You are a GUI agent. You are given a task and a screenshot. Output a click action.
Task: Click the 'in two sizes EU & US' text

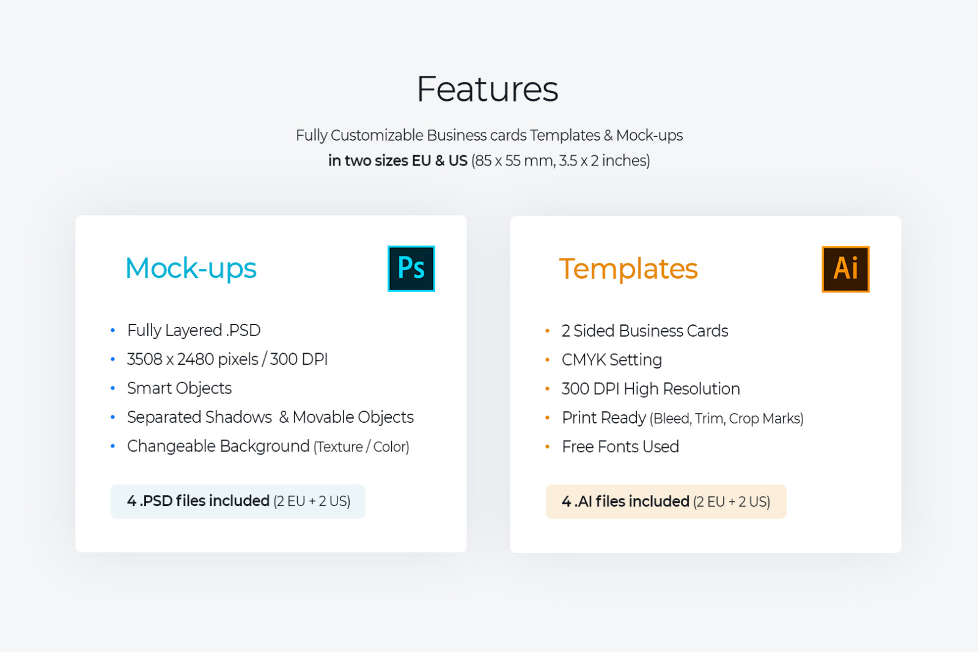tap(397, 161)
